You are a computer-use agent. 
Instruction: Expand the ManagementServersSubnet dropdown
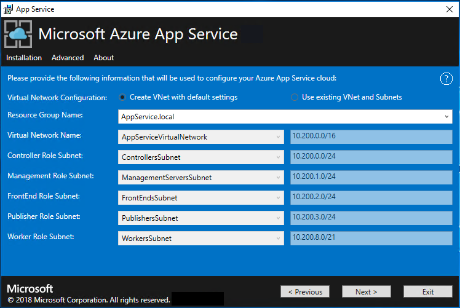coord(278,178)
